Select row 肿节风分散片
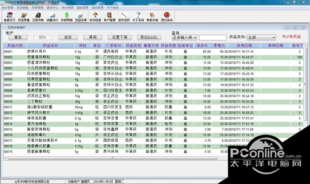Screen dimensions: 310x184 pos(153,113)
